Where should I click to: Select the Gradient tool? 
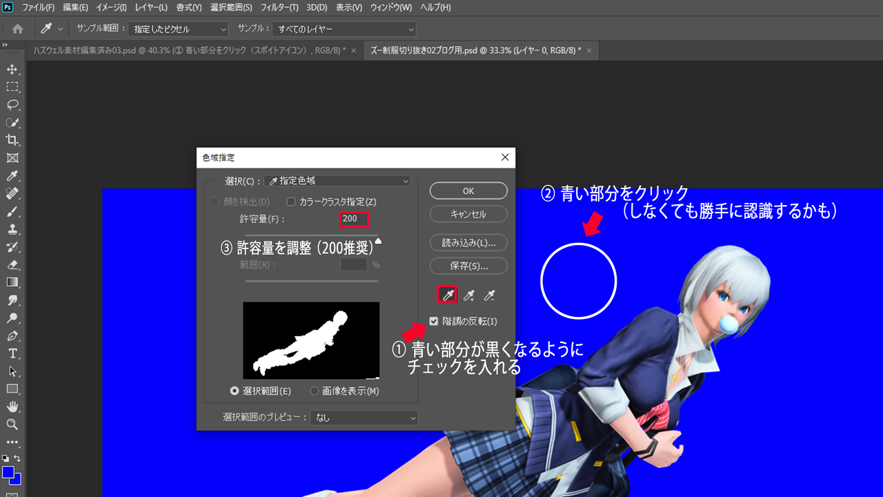pyautogui.click(x=12, y=282)
